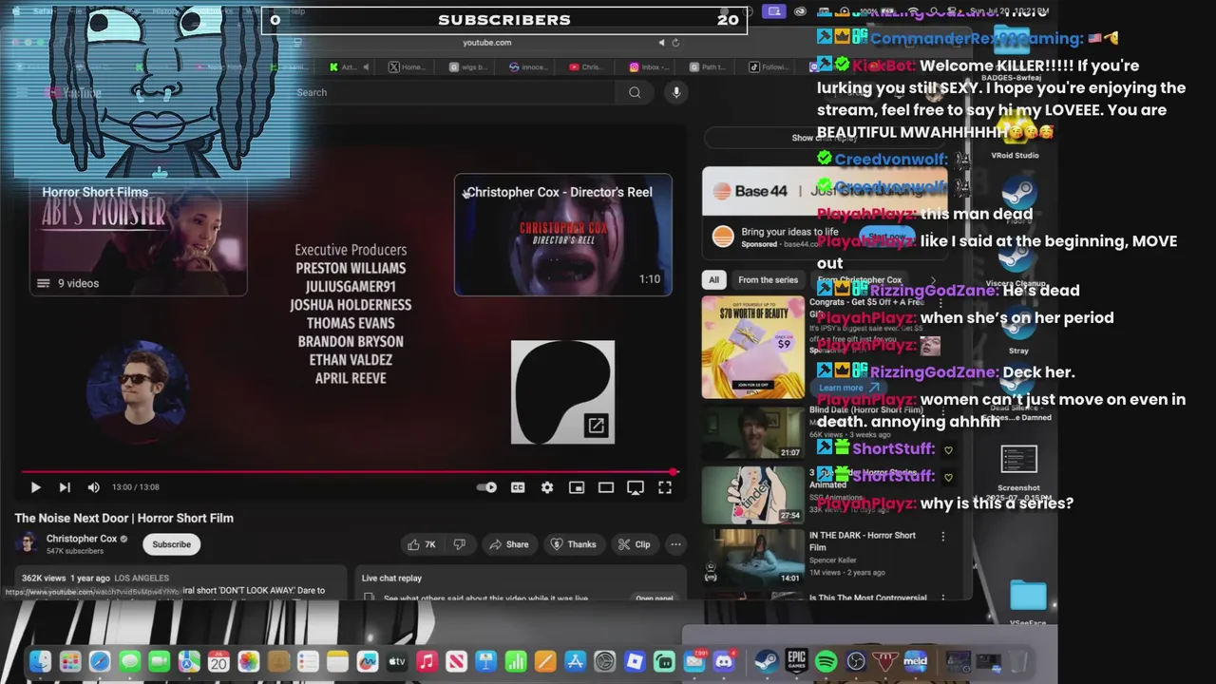This screenshot has height=684, width=1216.
Task: Switch to the wigs Safari tab
Action: click(467, 66)
